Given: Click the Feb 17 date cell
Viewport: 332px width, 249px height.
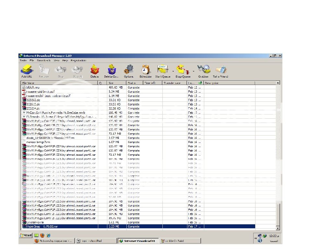Looking at the screenshot, I should (195, 227).
